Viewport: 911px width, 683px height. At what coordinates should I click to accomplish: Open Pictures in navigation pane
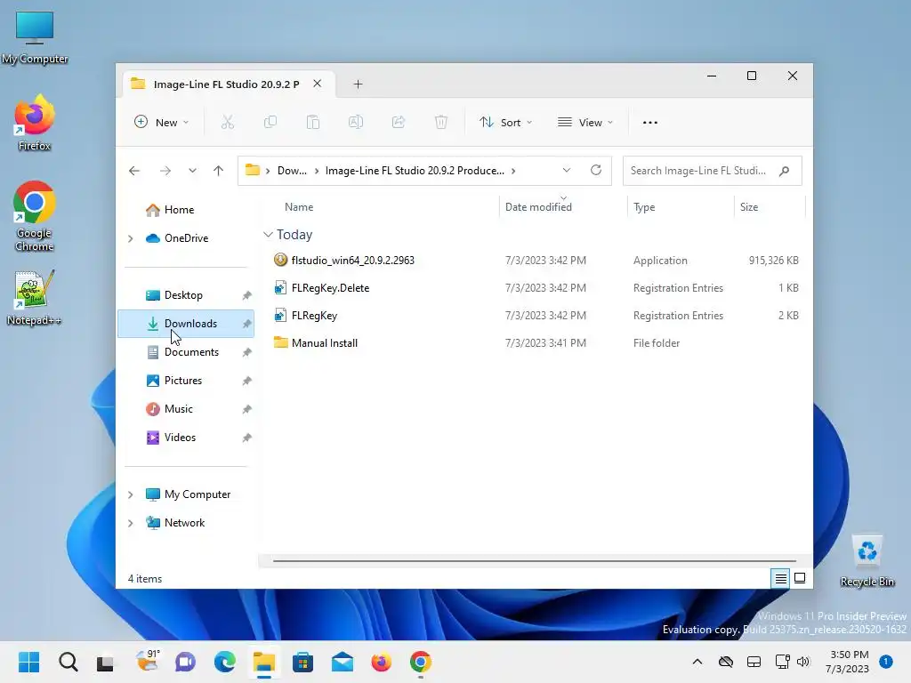click(x=186, y=381)
